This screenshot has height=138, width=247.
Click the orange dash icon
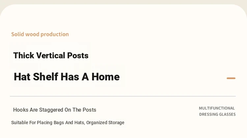click(231, 78)
